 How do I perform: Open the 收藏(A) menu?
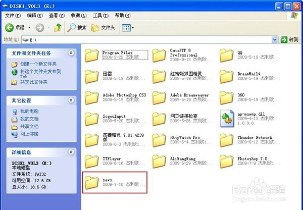pyautogui.click(x=79, y=16)
